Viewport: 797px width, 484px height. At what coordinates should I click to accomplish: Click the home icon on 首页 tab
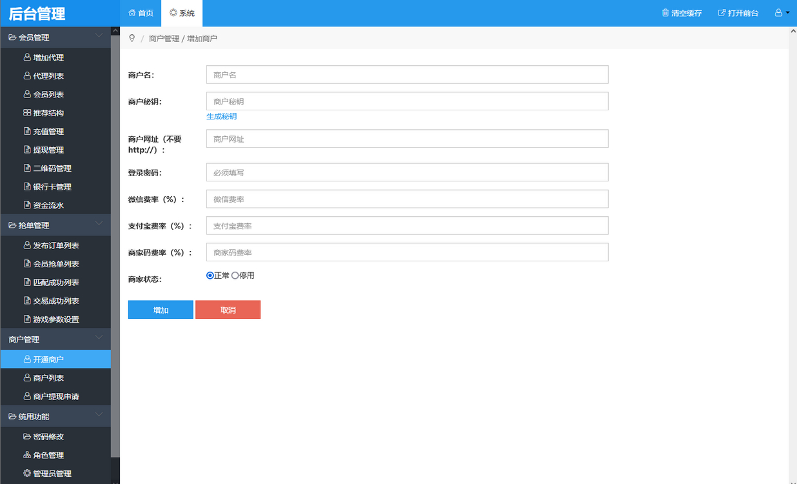(x=132, y=13)
